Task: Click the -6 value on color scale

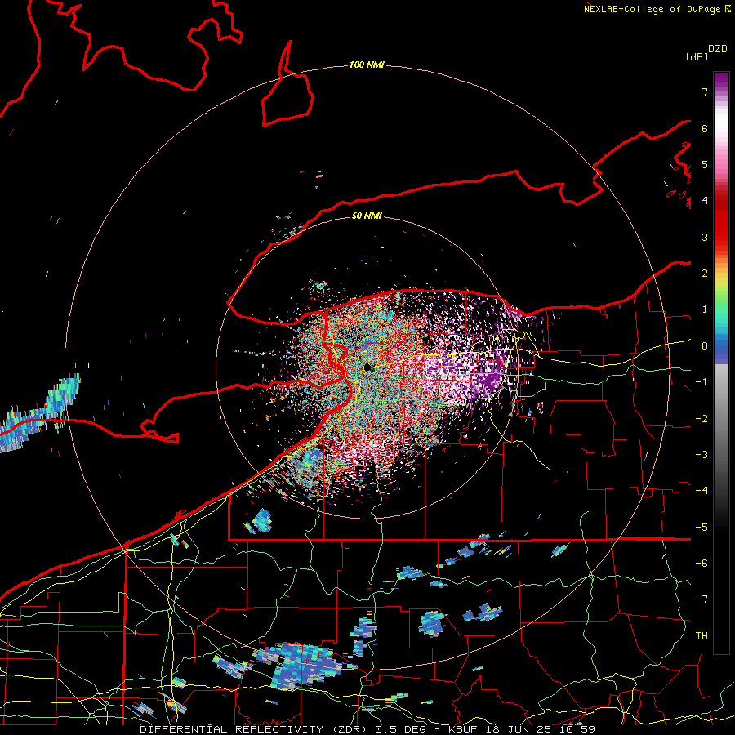Action: click(x=702, y=563)
